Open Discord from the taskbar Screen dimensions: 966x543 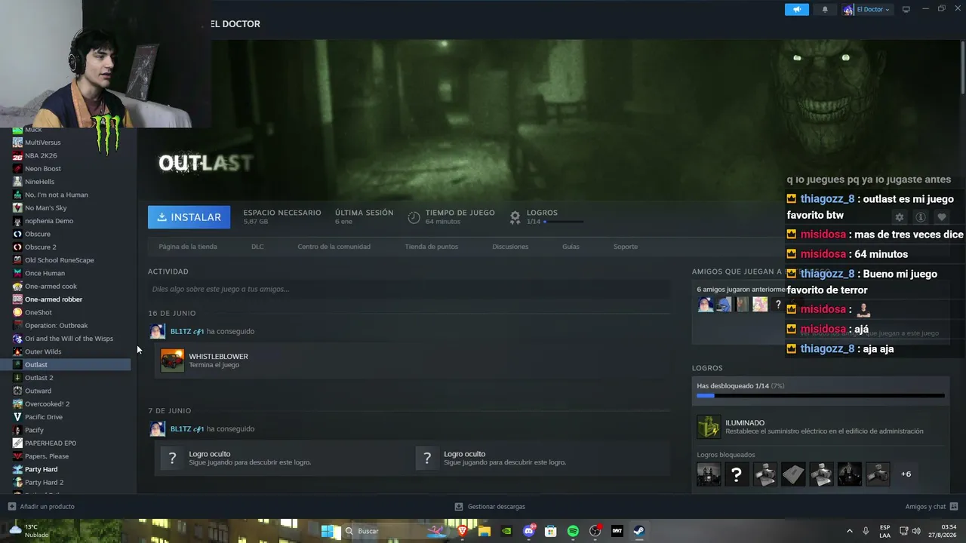529,531
